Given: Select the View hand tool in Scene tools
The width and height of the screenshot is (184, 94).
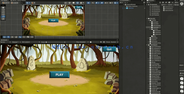Looking at the screenshot, I should (x=3, y=8).
